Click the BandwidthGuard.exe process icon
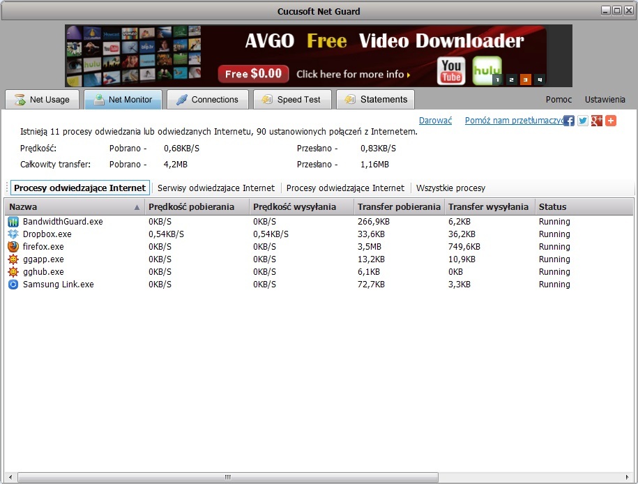Image resolution: width=638 pixels, height=484 pixels. pos(13,222)
